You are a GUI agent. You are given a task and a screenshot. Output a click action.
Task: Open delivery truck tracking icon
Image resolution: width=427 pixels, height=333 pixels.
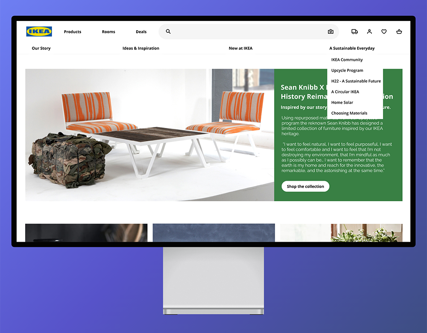tap(354, 32)
